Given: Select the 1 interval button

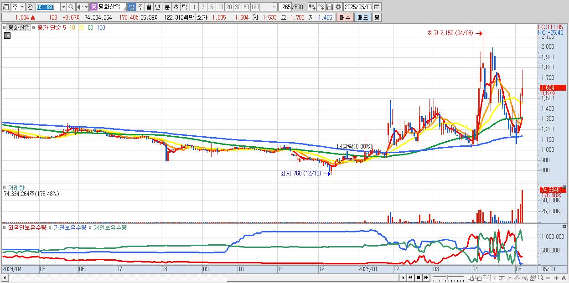Looking at the screenshot, I should (x=194, y=7).
